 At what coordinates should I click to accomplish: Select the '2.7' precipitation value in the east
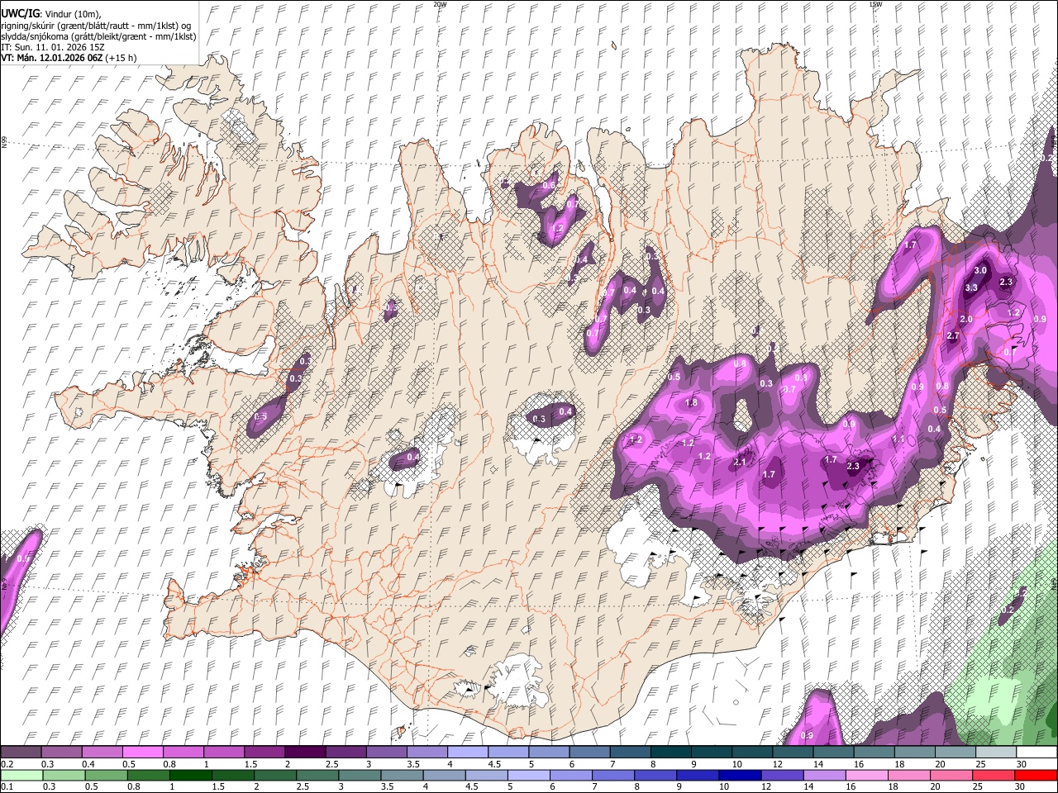pyautogui.click(x=952, y=335)
